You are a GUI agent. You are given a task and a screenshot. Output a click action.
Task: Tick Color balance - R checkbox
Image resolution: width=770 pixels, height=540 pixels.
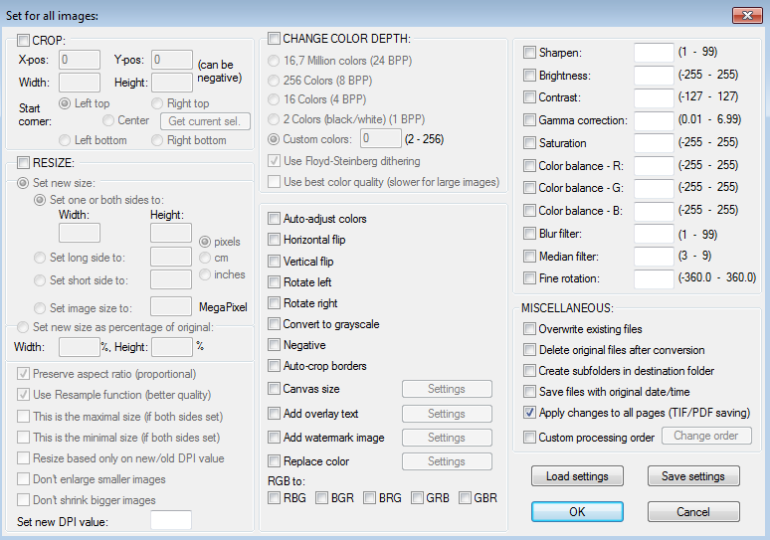(529, 165)
